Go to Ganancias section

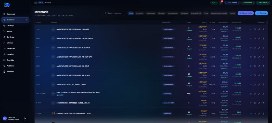coord(15,49)
